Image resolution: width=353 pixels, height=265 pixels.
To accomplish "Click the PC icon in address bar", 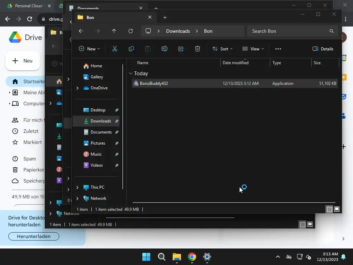I will click(x=148, y=31).
